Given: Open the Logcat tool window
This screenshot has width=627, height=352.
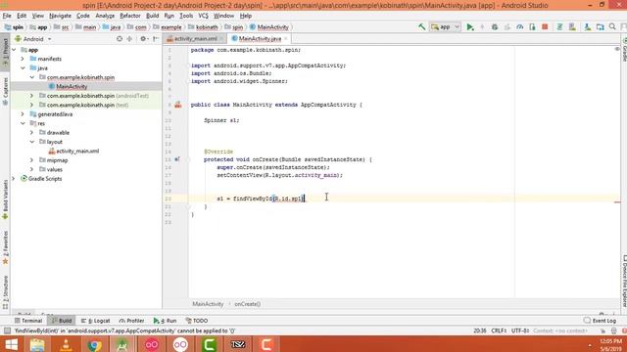Looking at the screenshot, I should pos(96,321).
